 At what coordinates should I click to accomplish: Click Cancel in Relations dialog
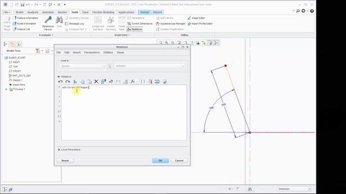coord(179,161)
